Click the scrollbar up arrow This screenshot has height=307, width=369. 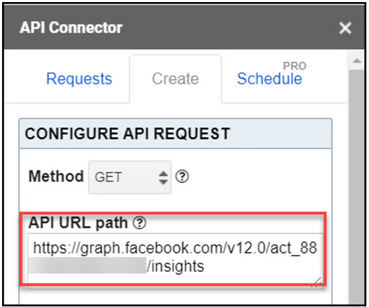(x=357, y=61)
